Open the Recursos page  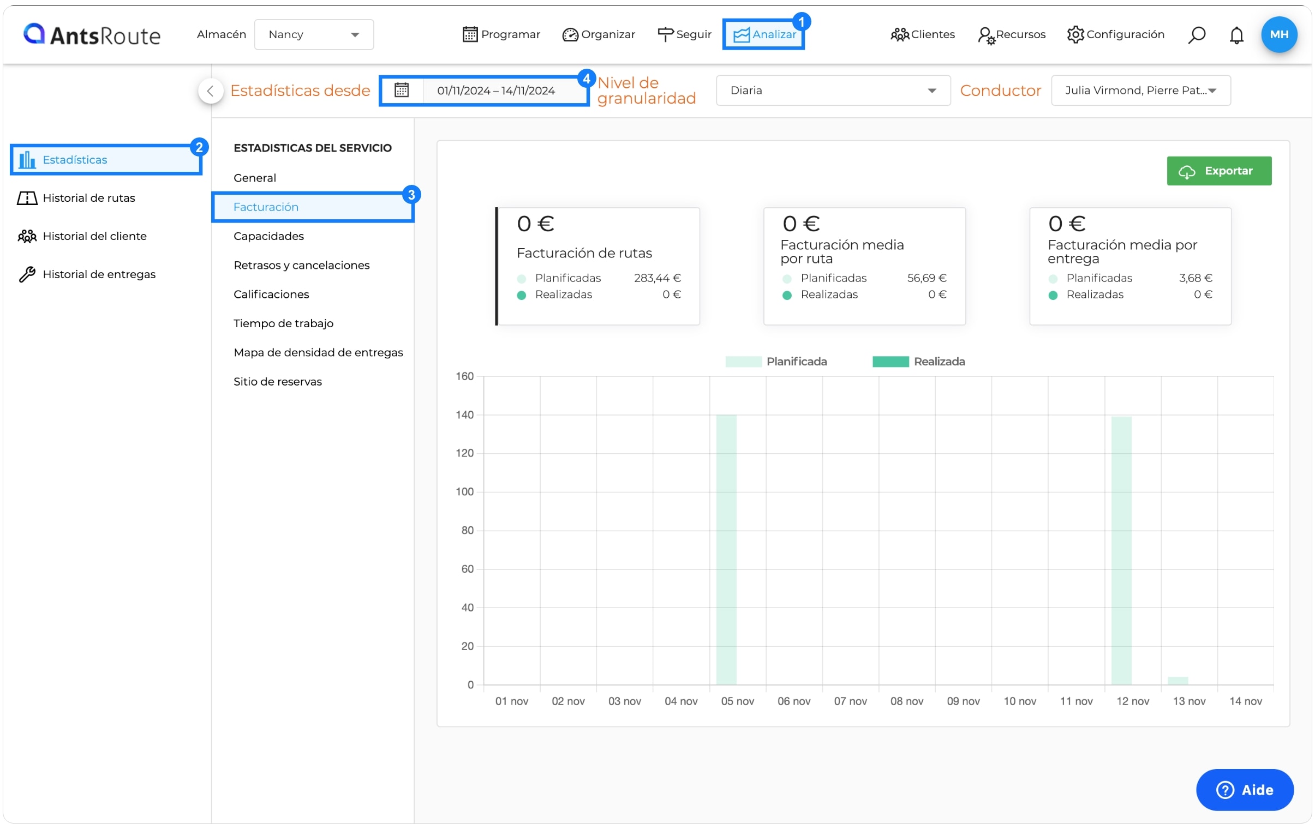tap(1012, 35)
